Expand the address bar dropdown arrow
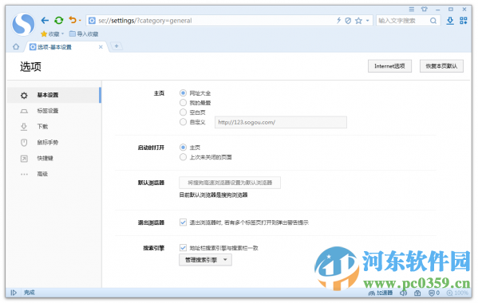This screenshot has width=478, height=303. coord(367,21)
